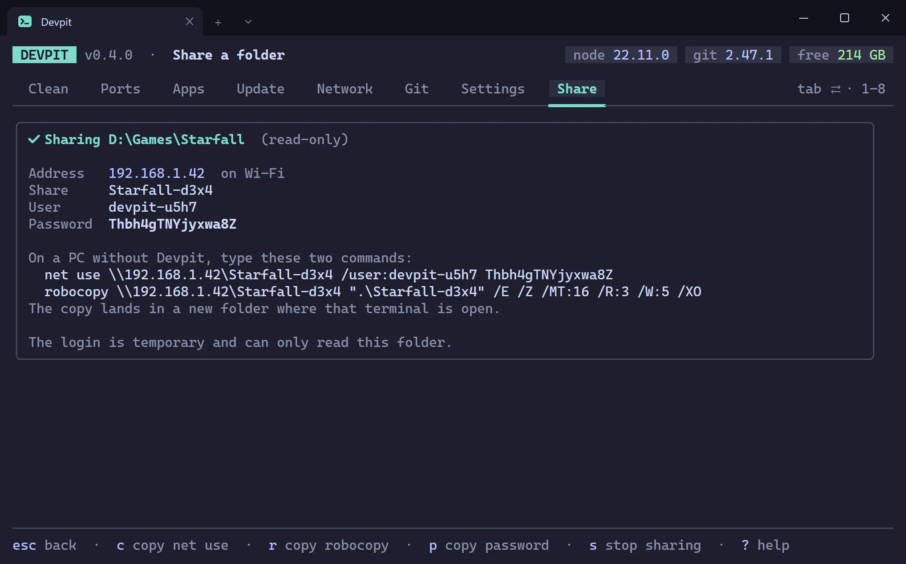906x564 pixels.
Task: Click the Devpit terminal tab icon
Action: [25, 21]
